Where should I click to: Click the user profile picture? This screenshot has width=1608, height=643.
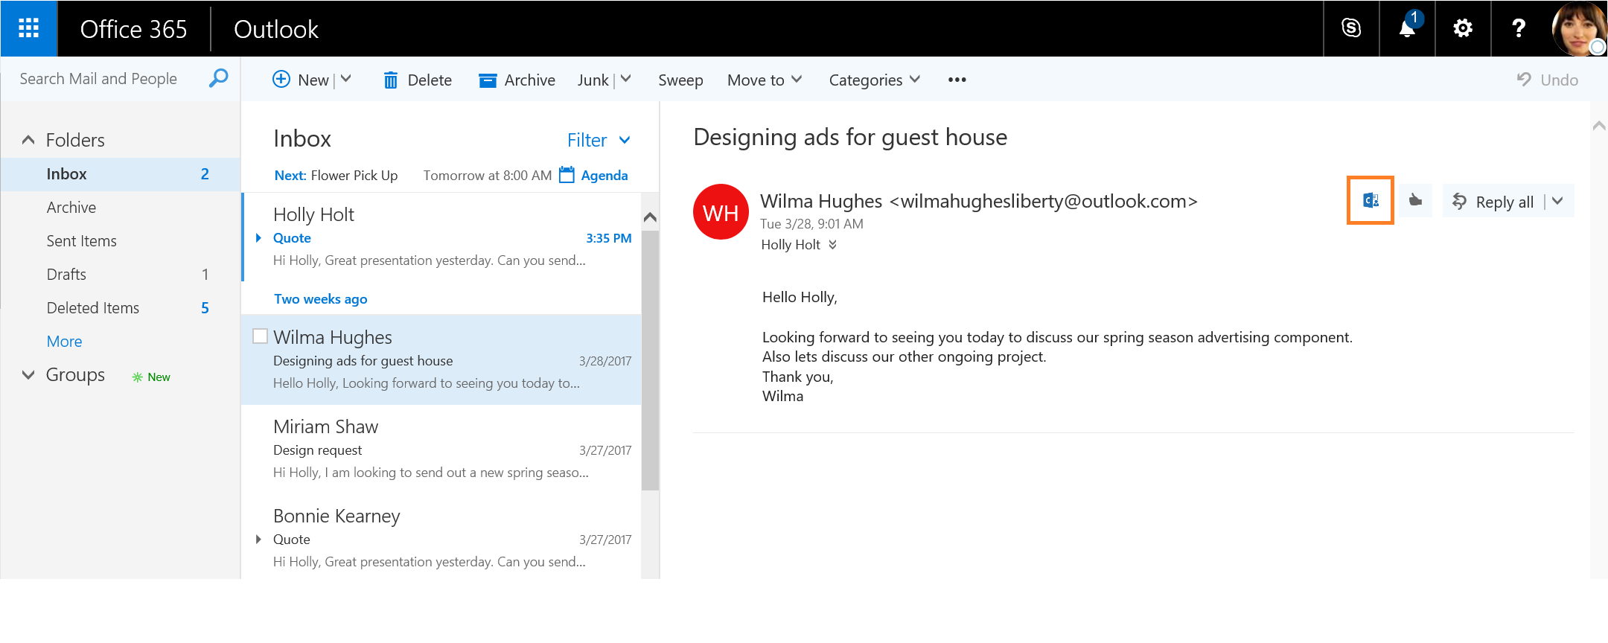[x=1578, y=28]
